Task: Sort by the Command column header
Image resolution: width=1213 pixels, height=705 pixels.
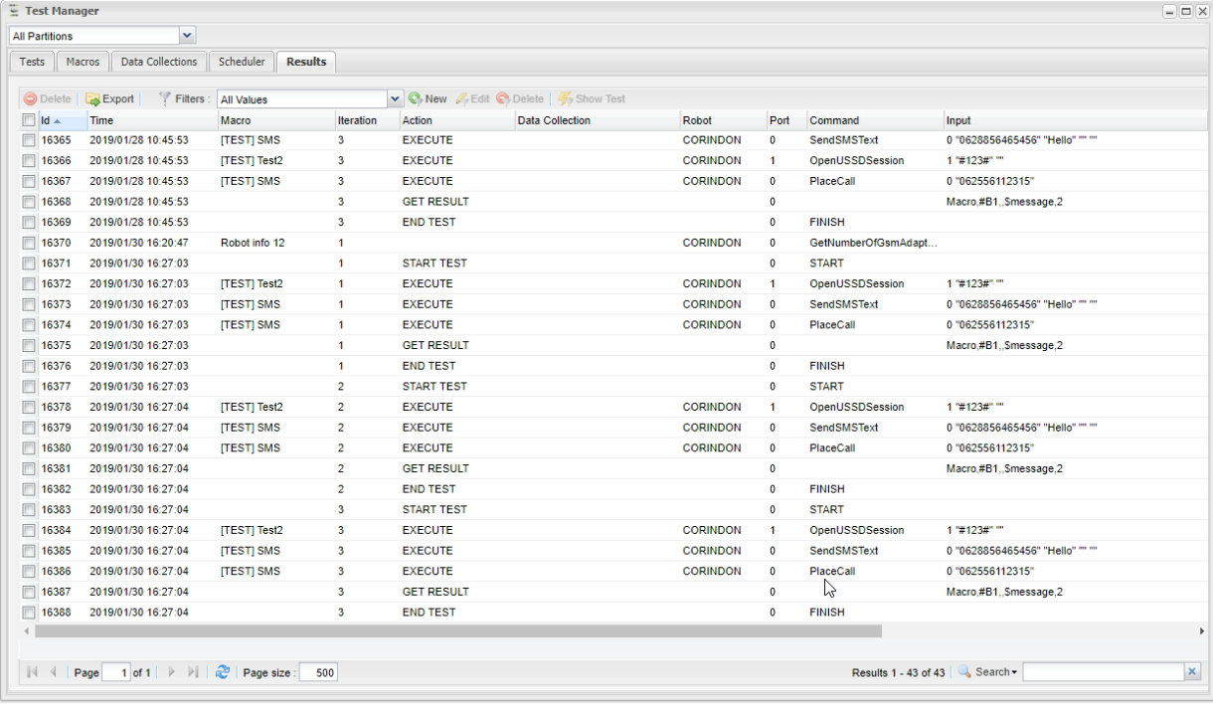Action: click(874, 120)
